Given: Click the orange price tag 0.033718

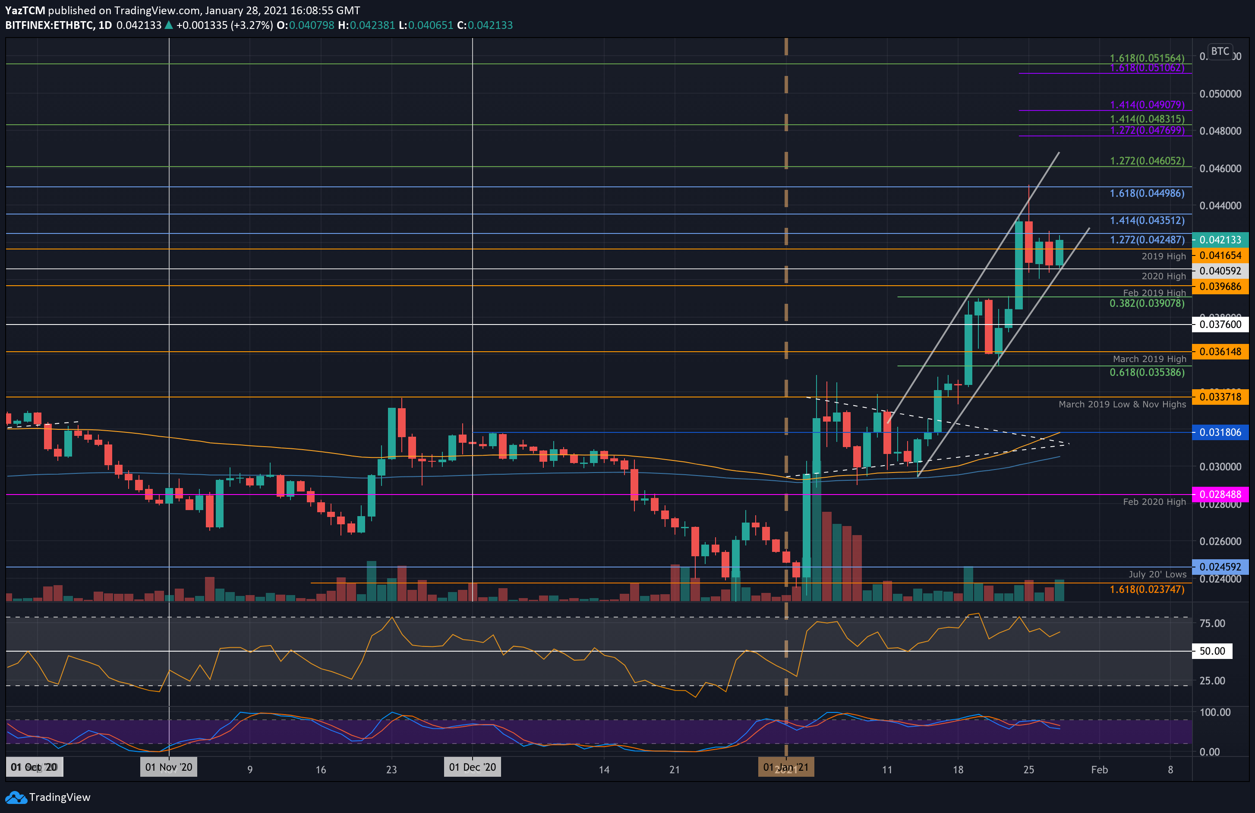Looking at the screenshot, I should click(x=1220, y=397).
